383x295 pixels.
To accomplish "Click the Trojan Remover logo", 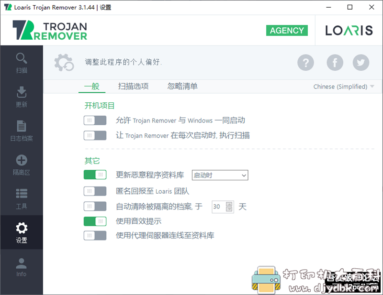I will tap(50, 30).
